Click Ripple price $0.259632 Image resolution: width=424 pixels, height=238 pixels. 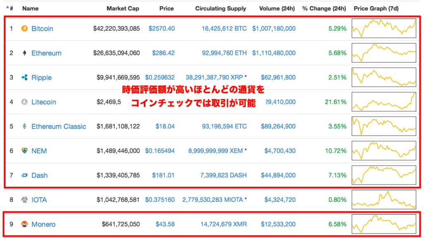[160, 77]
